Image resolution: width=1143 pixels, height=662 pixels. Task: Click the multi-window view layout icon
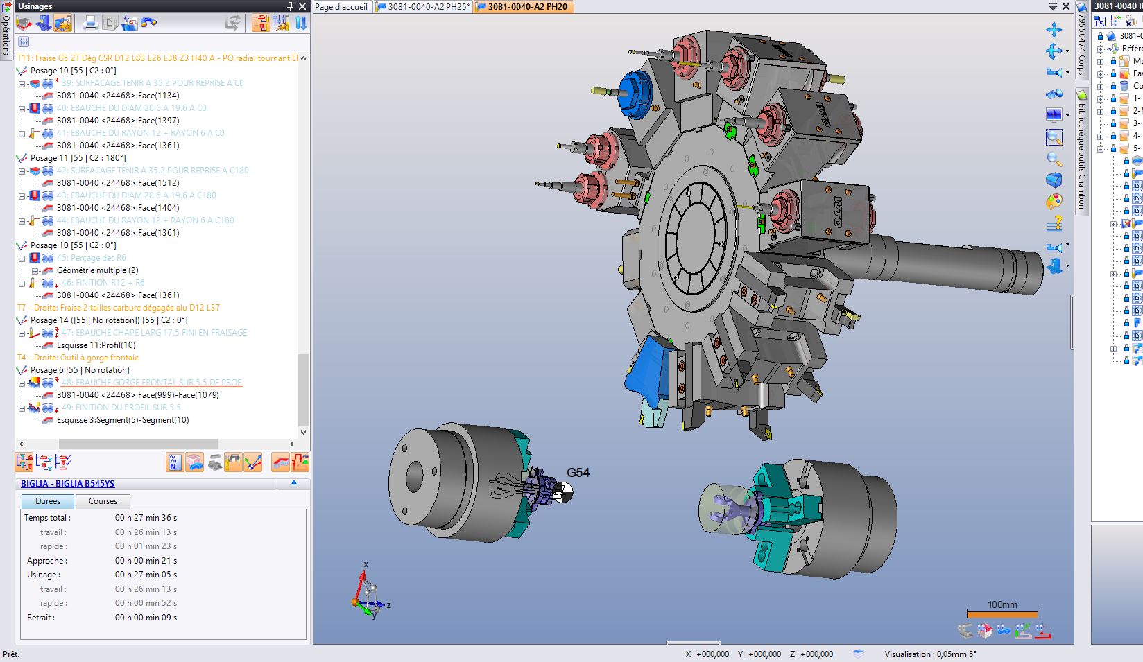(1054, 115)
